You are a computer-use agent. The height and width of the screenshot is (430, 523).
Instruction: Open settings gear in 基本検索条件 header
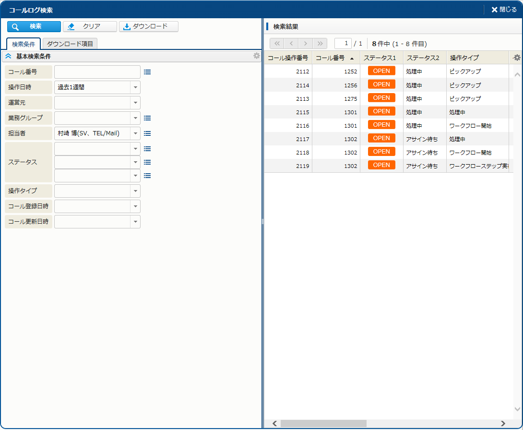pyautogui.click(x=257, y=56)
